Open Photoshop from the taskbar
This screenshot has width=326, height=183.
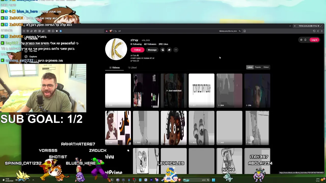pyautogui.click(x=146, y=180)
